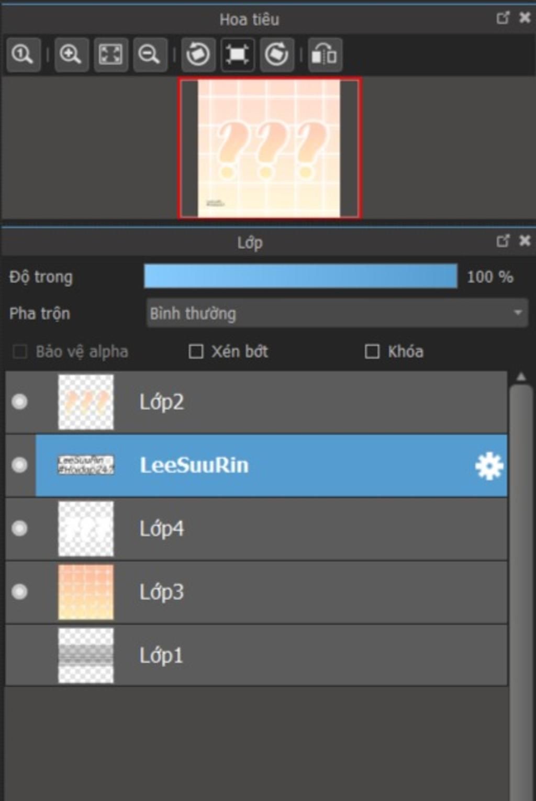Flip the canvas view horizontally

pos(325,54)
